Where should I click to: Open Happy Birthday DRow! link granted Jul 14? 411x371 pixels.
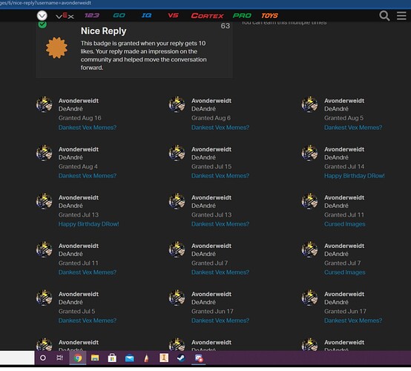click(354, 176)
